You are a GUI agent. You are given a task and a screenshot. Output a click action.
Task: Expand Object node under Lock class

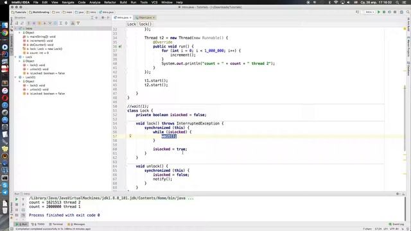[x=20, y=61]
